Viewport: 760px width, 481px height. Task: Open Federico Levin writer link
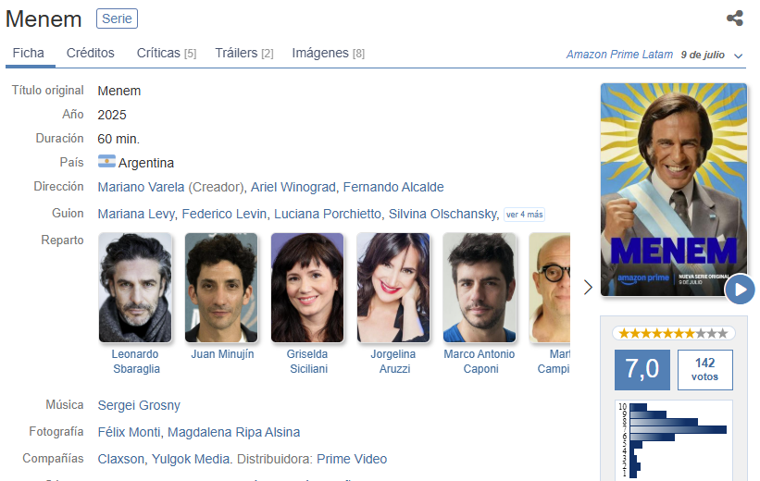(x=224, y=214)
